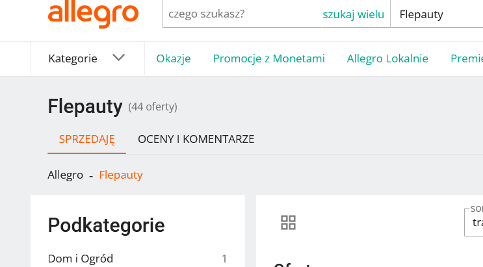Click the Podkategorie panel heading
Viewport: 483px width, 267px height.
click(x=106, y=225)
